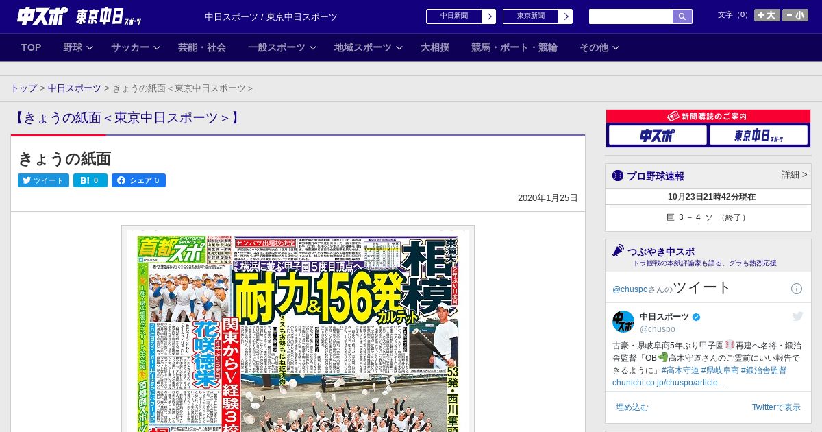
Task: Open #鍛治舎監督 hashtag
Action: (764, 370)
